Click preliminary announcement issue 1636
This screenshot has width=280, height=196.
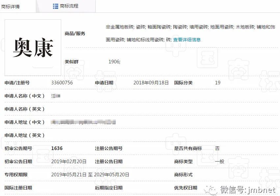(57, 148)
